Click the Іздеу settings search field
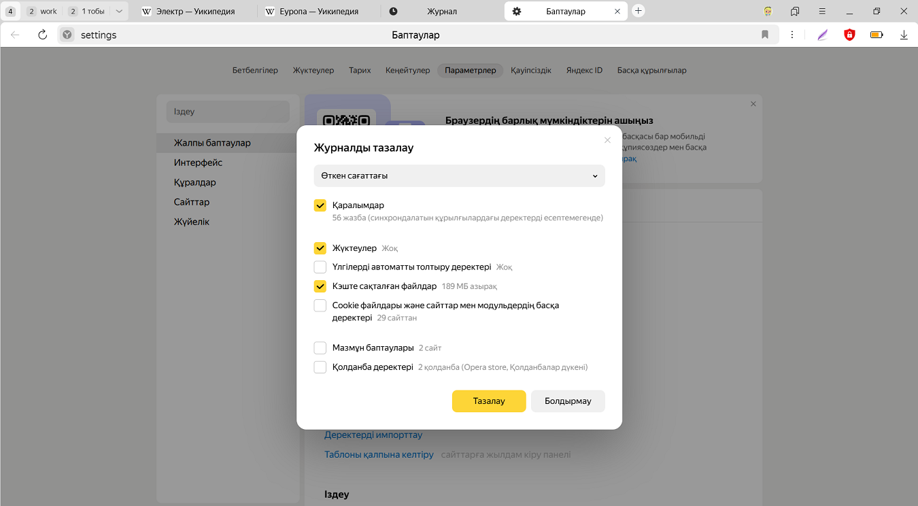Screen dimensions: 918x506 click(x=228, y=112)
